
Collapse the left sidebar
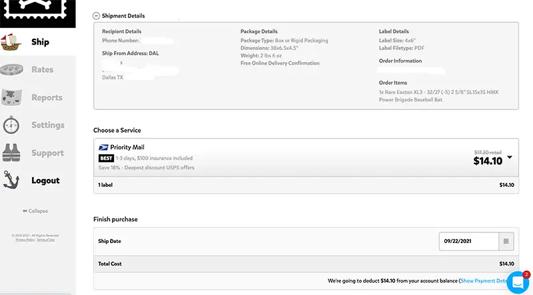coord(35,211)
